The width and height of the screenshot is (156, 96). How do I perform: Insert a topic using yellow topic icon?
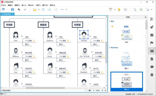(x=35, y=10)
